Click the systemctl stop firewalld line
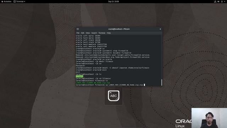 coord(102,51)
